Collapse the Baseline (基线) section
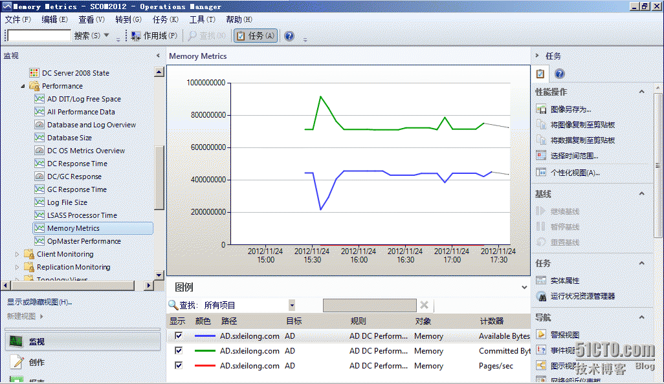 642,194
